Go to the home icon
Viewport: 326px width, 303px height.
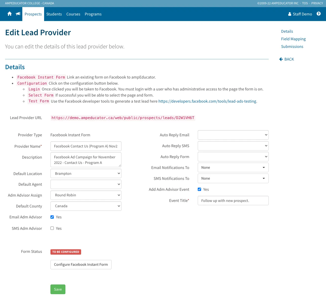click(10, 14)
